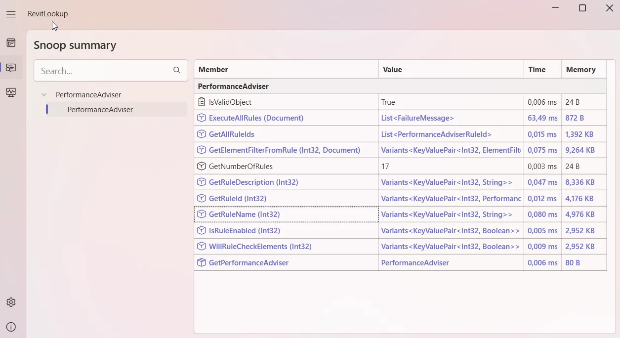The height and width of the screenshot is (338, 620).
Task: Click the 9,264 KB memory cell
Action: (583, 150)
